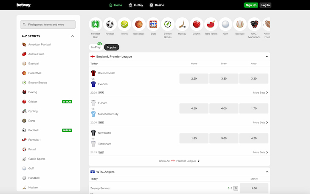Select Tottenham away odds 4.20
This screenshot has height=194, width=310.
(x=254, y=138)
